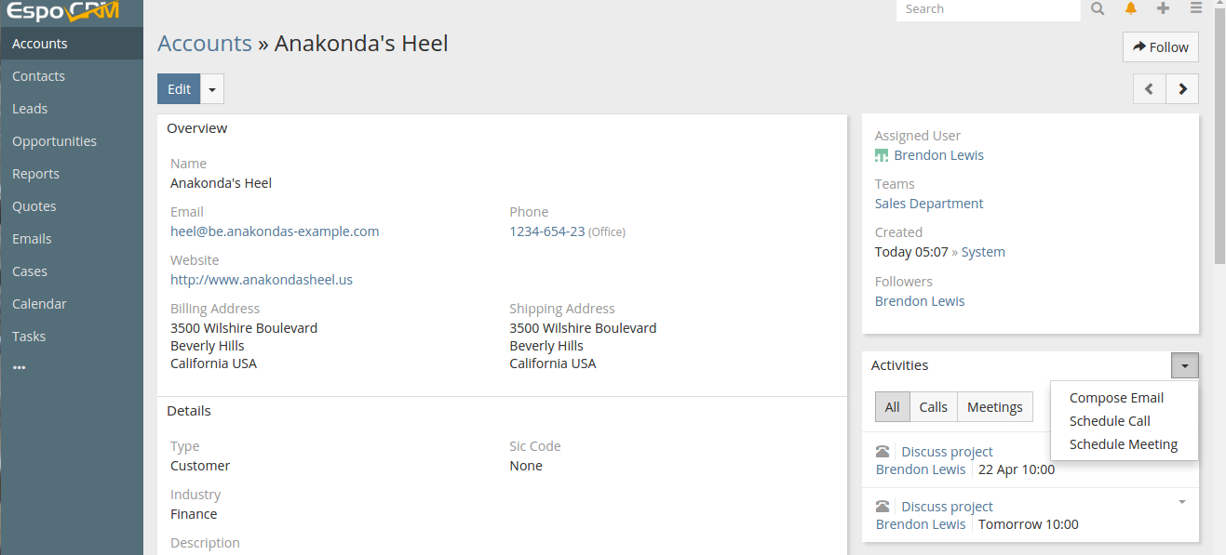Open the notifications bell
Screen dimensions: 1226x555
click(1131, 8)
